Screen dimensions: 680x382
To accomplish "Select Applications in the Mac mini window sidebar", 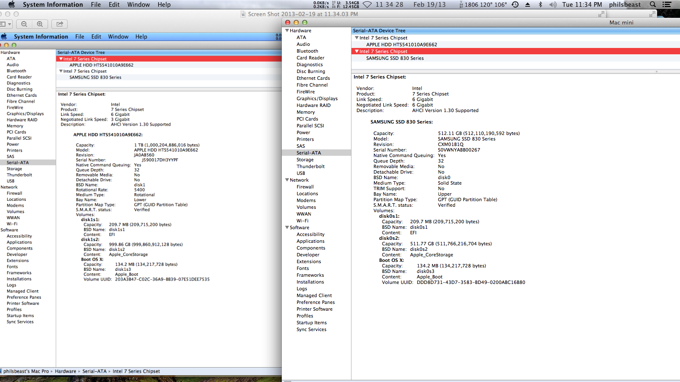I will click(x=310, y=241).
